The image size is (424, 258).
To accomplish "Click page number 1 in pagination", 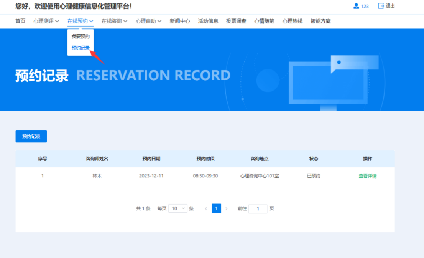I will coord(216,208).
